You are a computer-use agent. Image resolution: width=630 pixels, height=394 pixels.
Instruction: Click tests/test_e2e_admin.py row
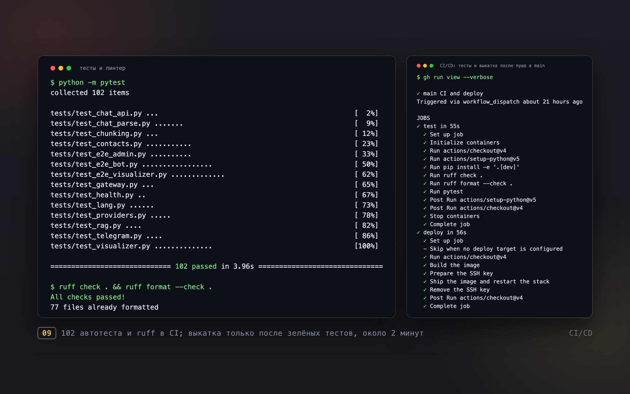[214, 154]
